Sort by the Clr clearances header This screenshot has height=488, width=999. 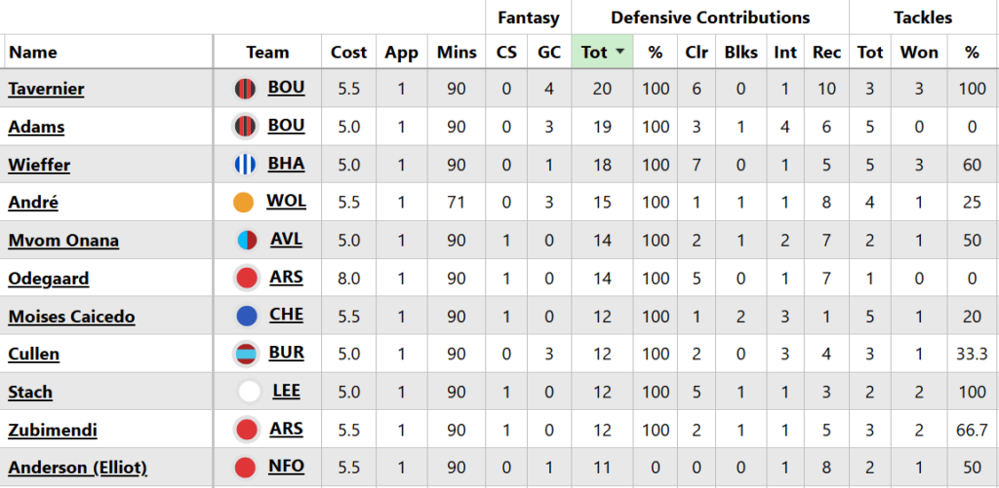point(697,53)
